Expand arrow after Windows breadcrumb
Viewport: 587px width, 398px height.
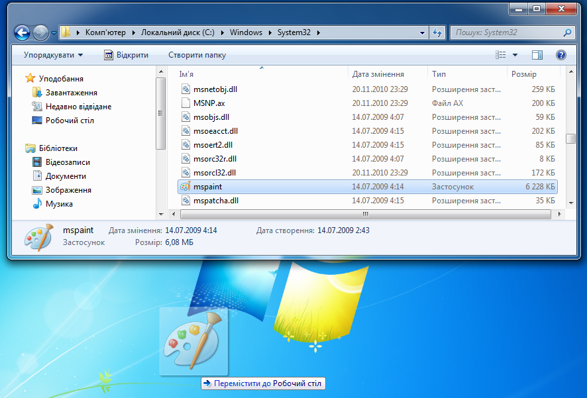(270, 32)
